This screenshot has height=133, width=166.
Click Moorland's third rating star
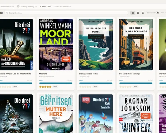(x=45, y=87)
